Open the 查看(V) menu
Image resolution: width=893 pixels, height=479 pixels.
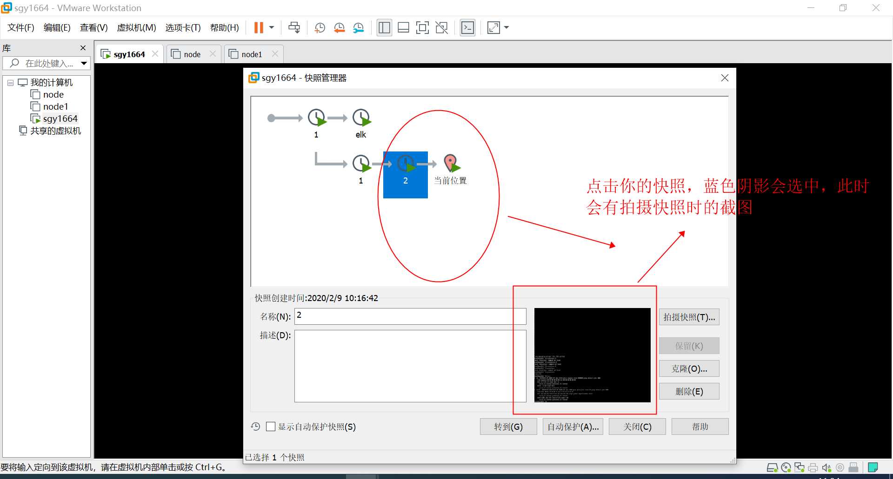tap(93, 28)
